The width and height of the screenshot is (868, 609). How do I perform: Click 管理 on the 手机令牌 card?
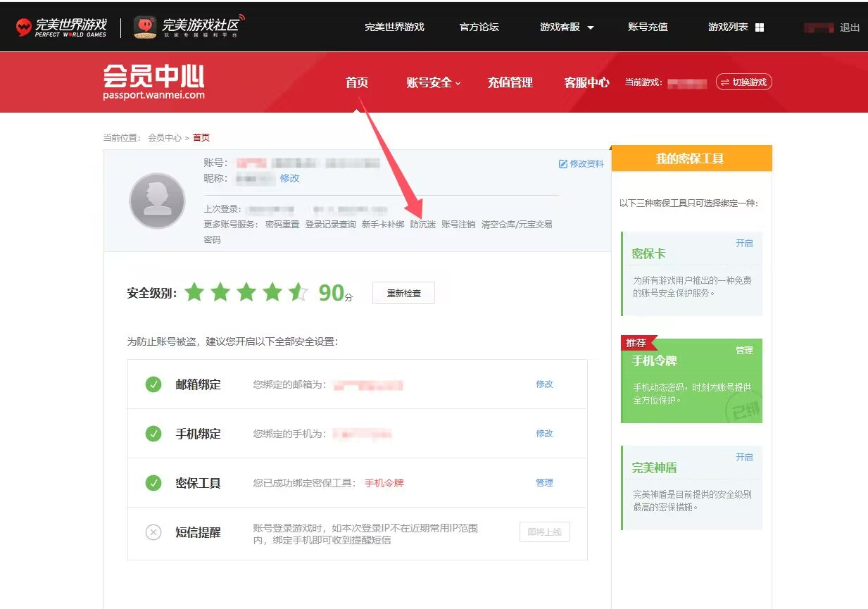click(744, 350)
